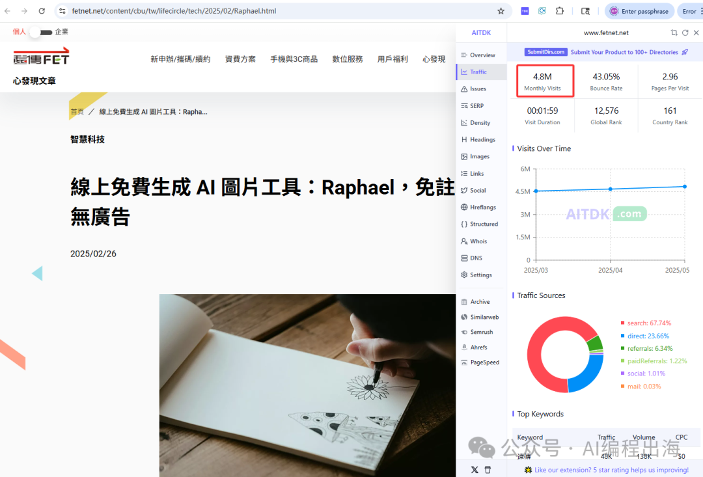This screenshot has height=477, width=703.
Task: Open the Structured data section in AITDK
Action: (481, 224)
